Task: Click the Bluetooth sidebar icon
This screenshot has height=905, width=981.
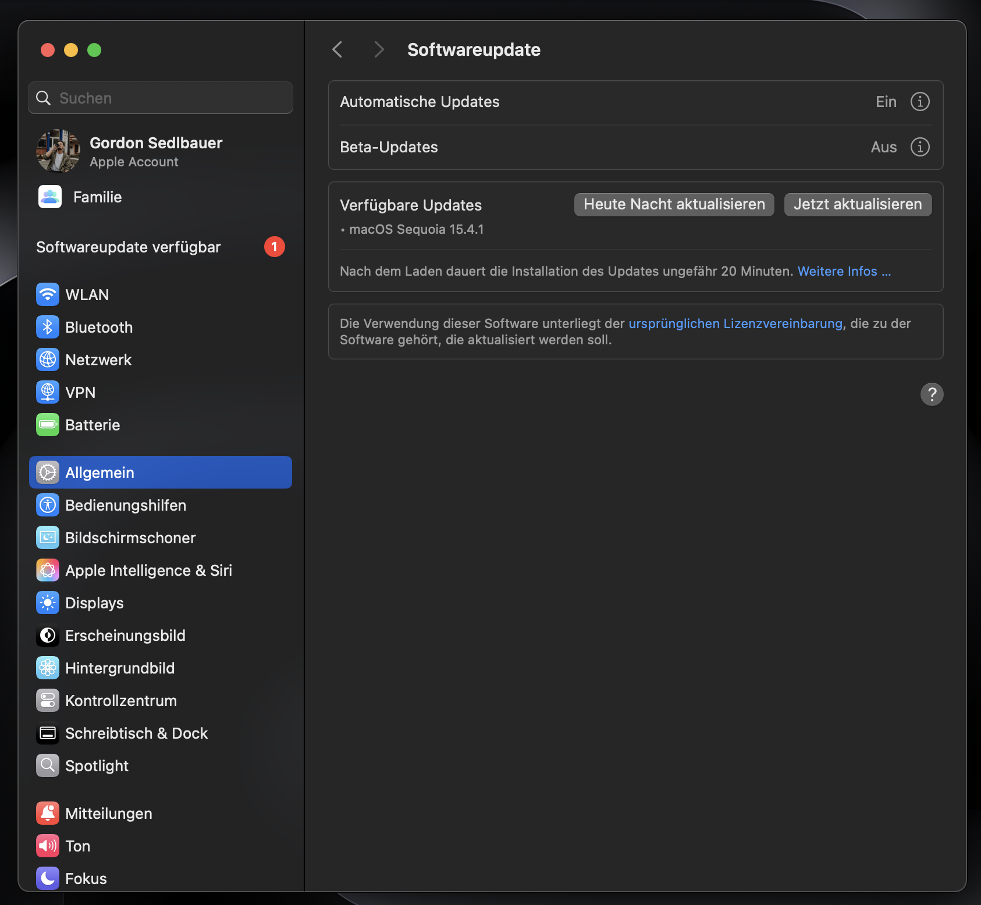Action: [x=48, y=327]
